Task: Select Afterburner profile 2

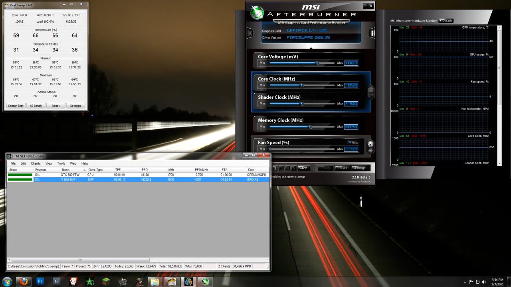Action: click(x=275, y=168)
